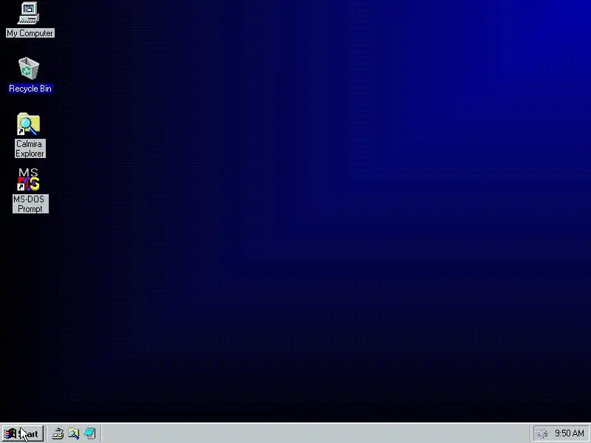Image resolution: width=591 pixels, height=443 pixels.
Task: Click the drive/computer quick launch icon
Action: point(58,433)
